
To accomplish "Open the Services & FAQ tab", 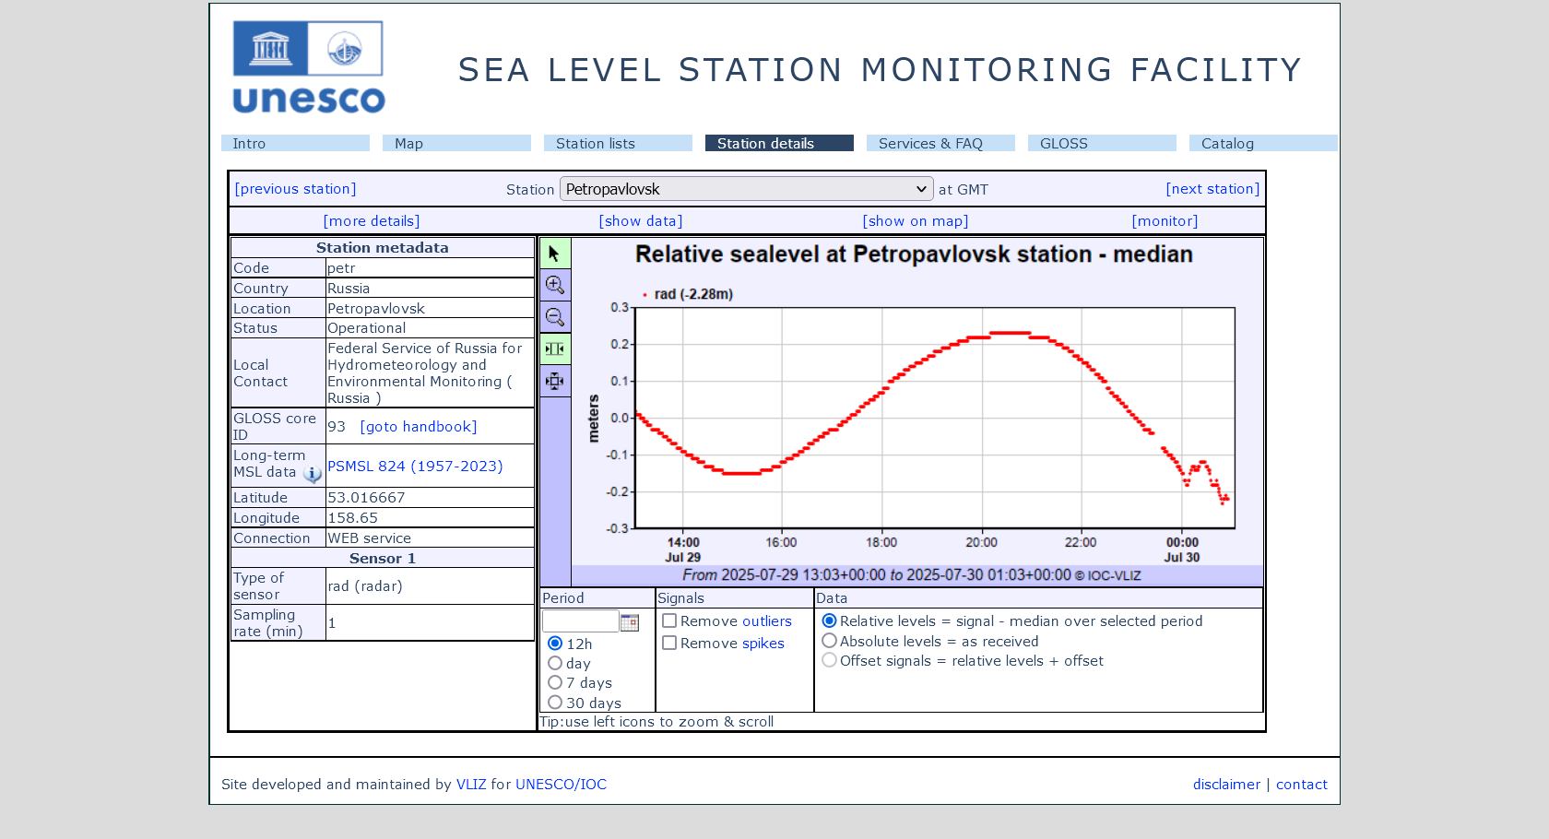I will click(x=940, y=143).
